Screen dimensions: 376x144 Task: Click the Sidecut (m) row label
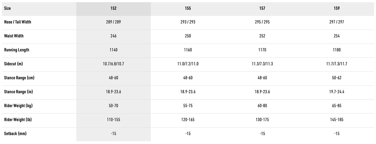pos(14,64)
